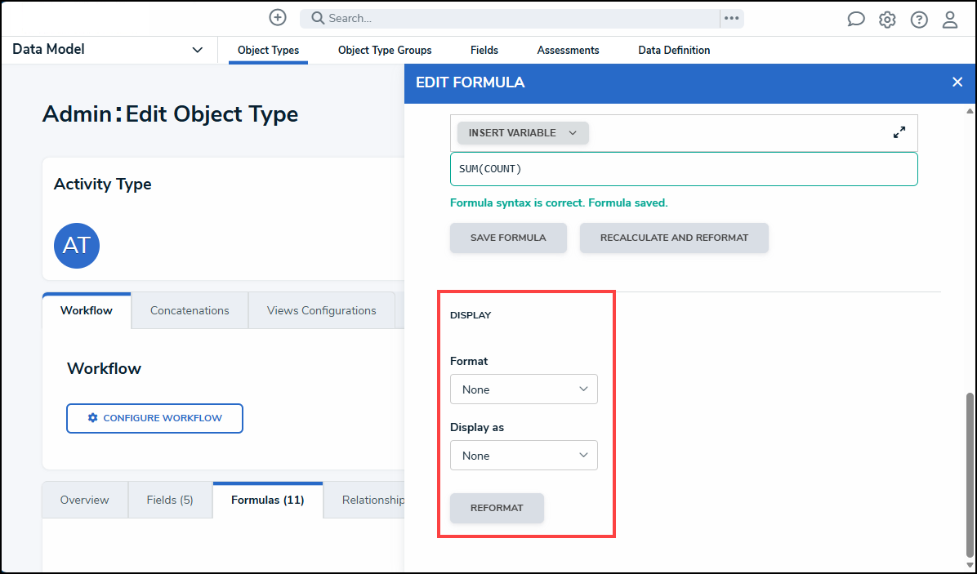This screenshot has height=574, width=977.
Task: Open the Format dropdown
Action: click(524, 389)
